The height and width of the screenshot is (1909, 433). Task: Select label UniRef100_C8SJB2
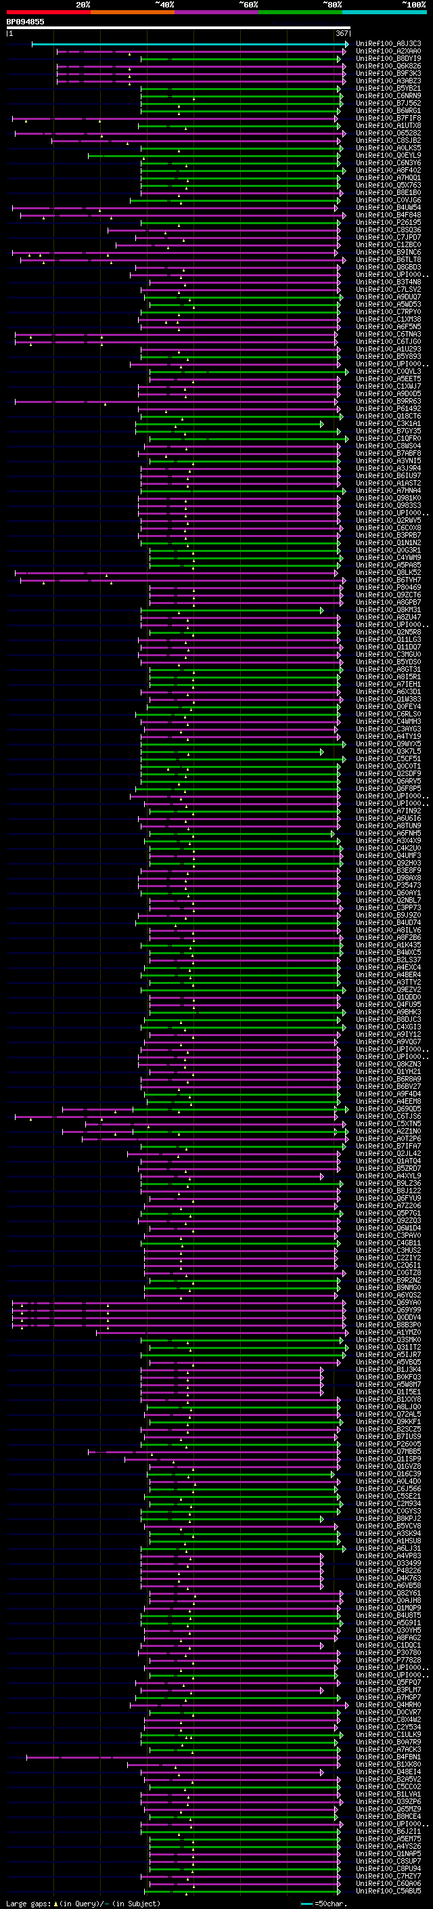coord(388,141)
